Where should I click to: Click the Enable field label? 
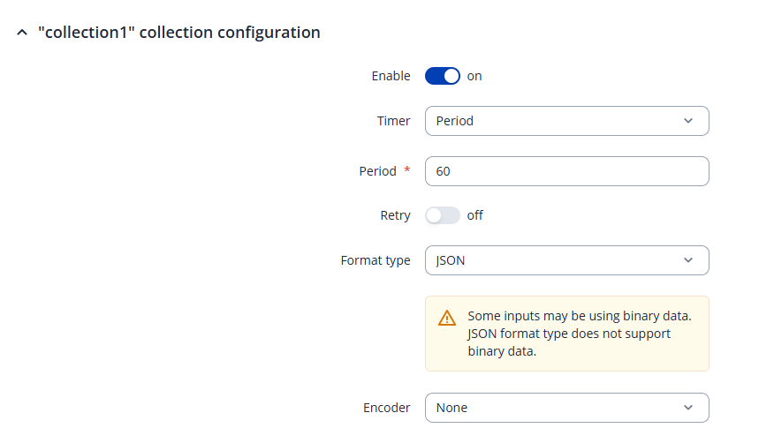pos(391,76)
